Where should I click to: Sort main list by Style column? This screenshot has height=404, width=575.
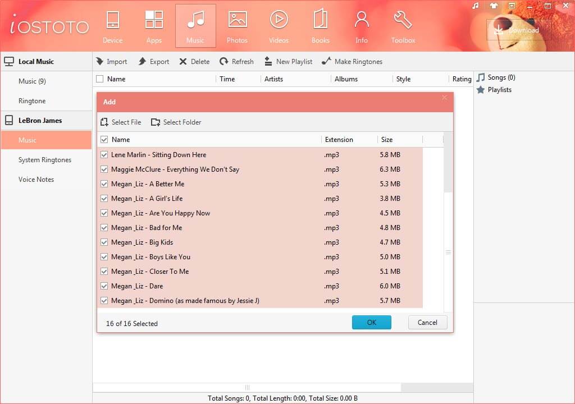click(x=403, y=79)
